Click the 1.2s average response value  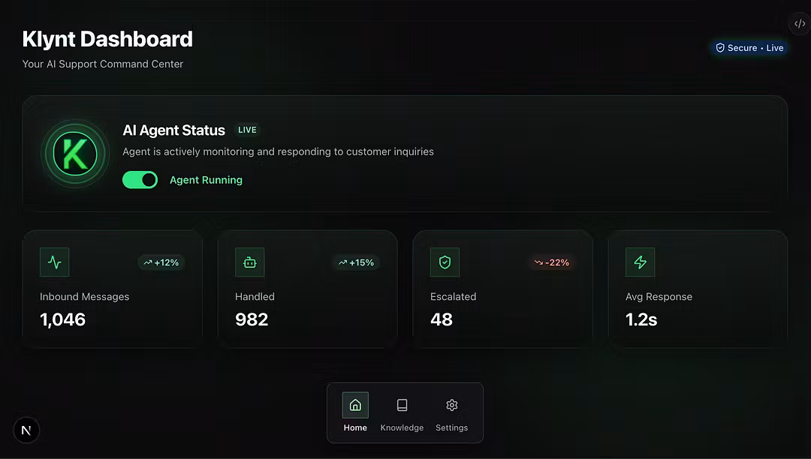(641, 319)
